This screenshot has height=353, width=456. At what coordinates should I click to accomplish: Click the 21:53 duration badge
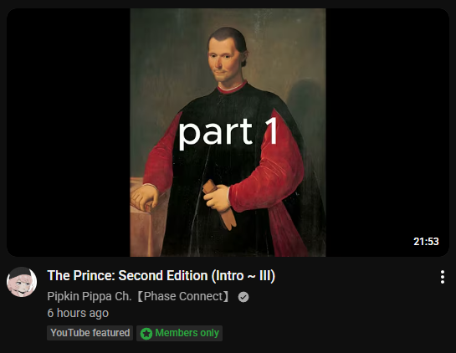click(x=426, y=242)
